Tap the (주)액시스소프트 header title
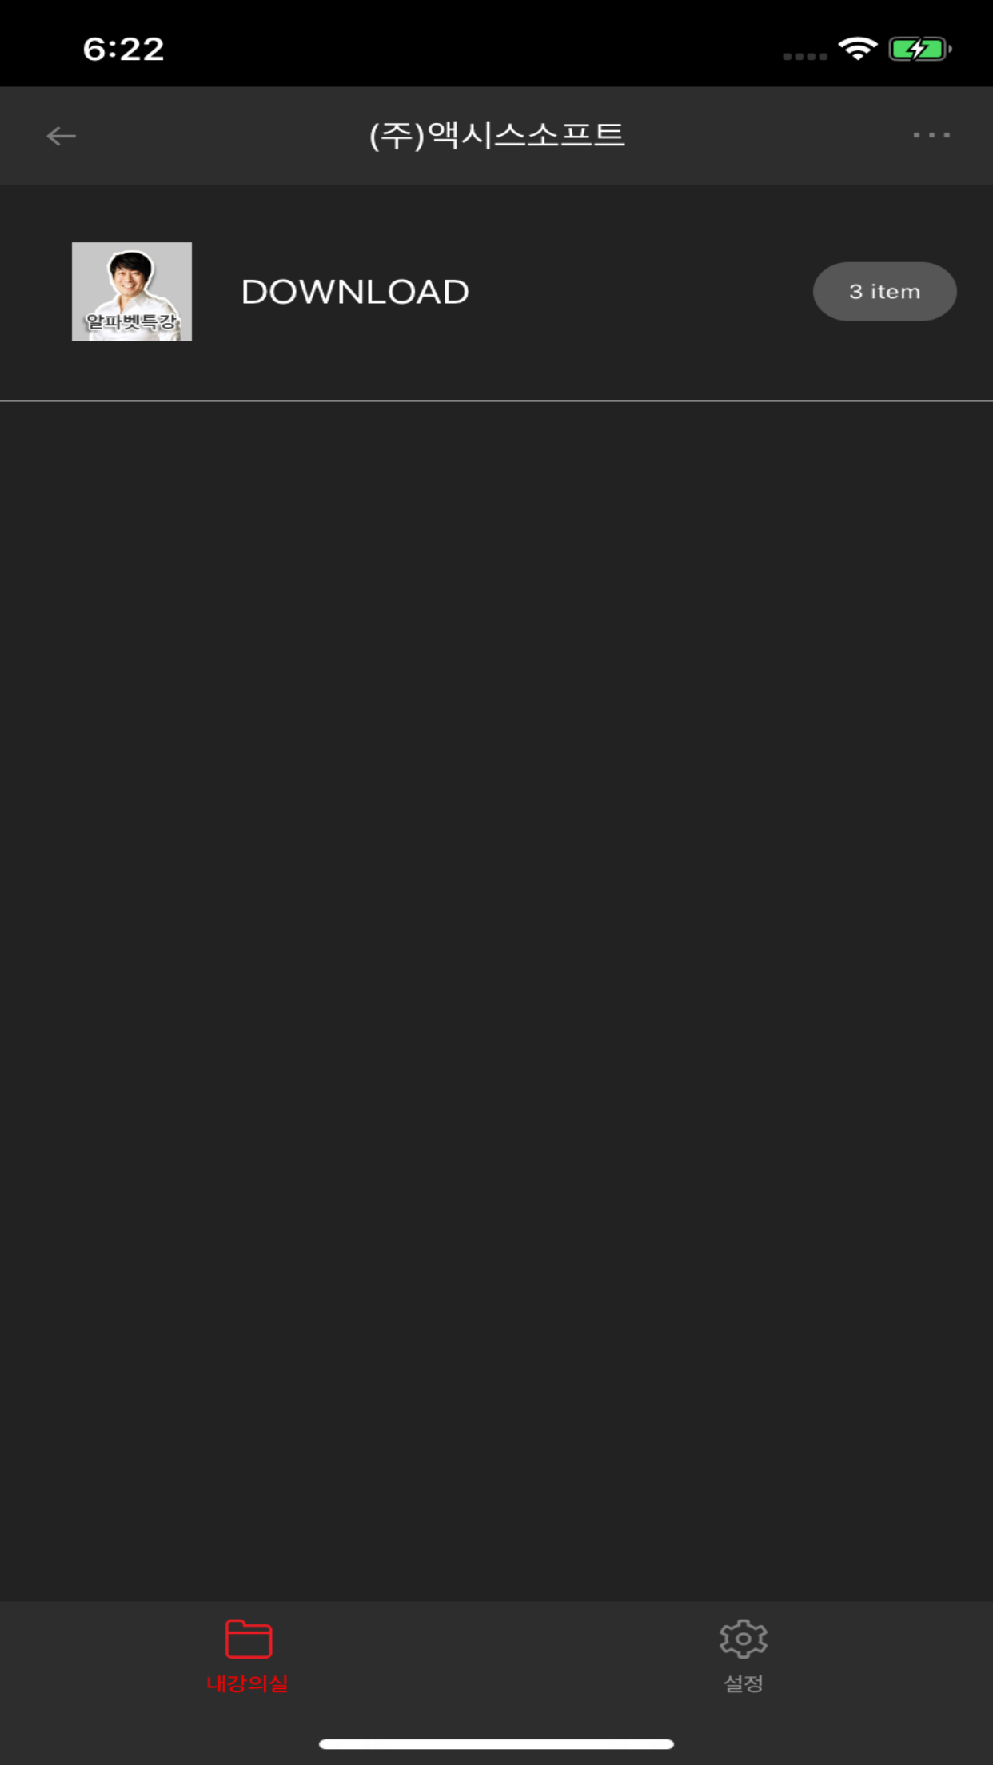 (x=496, y=135)
